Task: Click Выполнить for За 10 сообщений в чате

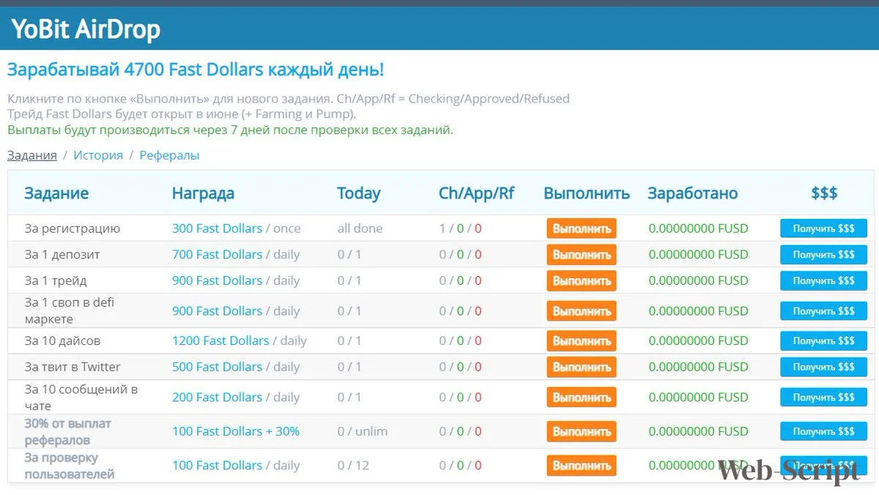Action: pos(582,398)
